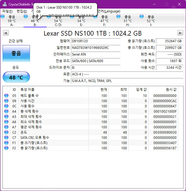The image size is (186, 191).
Task: Click the status orb of attribute C2
Action: click(6, 132)
